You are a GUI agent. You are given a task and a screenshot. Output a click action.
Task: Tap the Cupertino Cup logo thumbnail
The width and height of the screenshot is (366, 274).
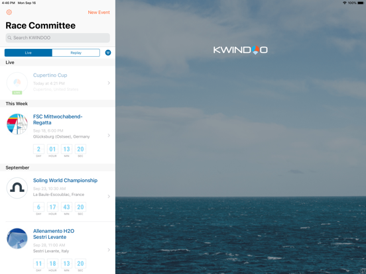click(x=17, y=83)
